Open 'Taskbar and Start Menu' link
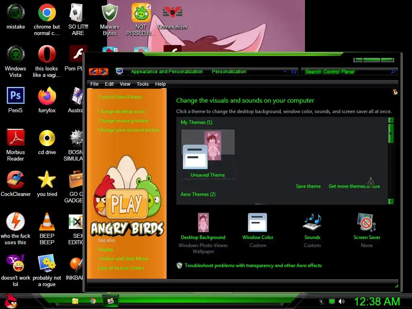The image size is (412, 309). coord(123,259)
